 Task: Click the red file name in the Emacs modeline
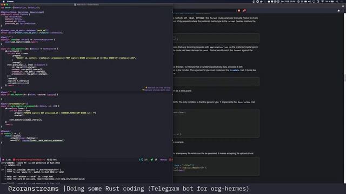29,160
